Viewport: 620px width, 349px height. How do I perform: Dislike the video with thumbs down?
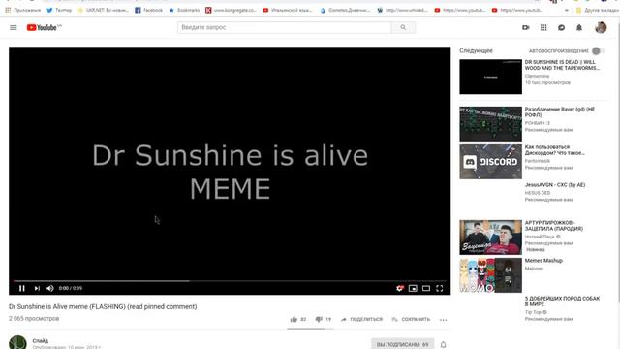pyautogui.click(x=319, y=319)
